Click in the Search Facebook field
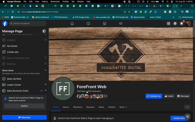 coord(28,23)
